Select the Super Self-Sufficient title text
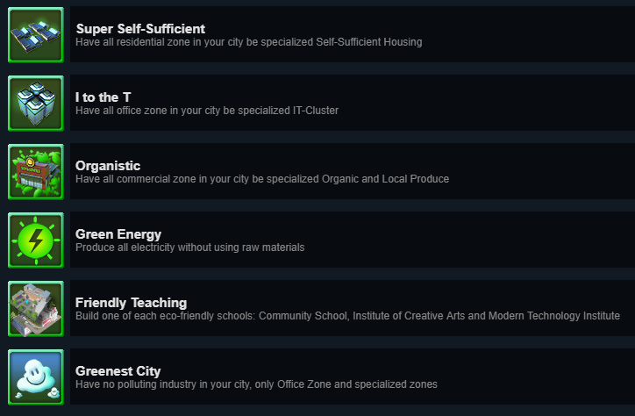The height and width of the screenshot is (416, 635). (x=140, y=29)
